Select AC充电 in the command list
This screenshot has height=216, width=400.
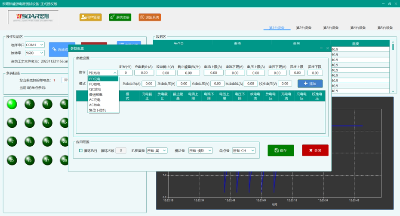pyautogui.click(x=103, y=100)
